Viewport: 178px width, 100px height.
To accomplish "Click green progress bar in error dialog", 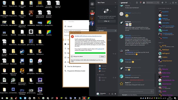I will tap(90, 53).
